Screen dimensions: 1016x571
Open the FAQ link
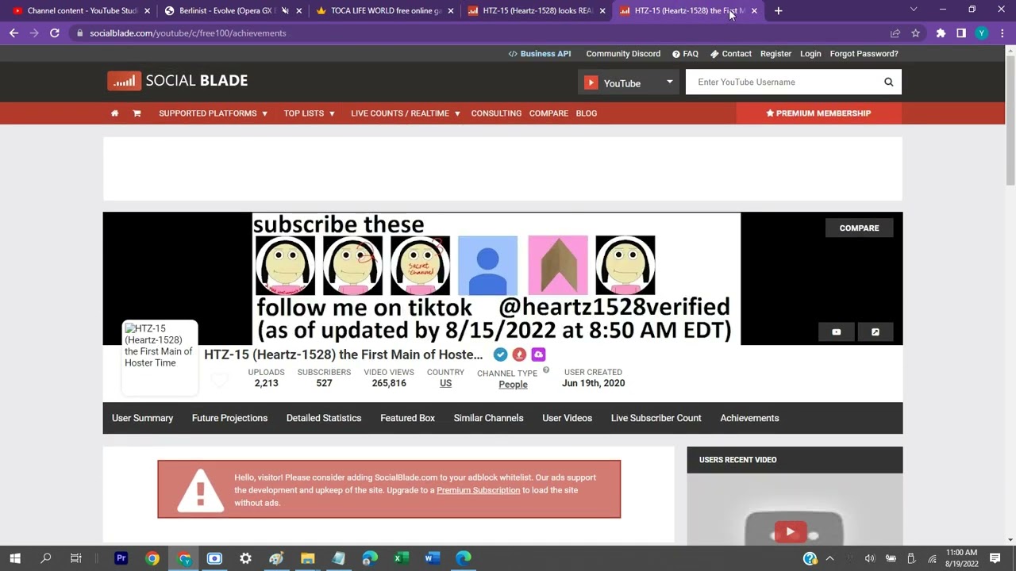(x=685, y=54)
